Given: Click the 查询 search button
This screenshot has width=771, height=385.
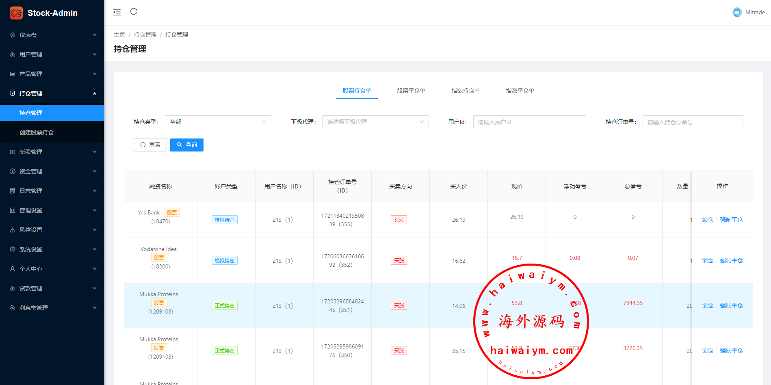Looking at the screenshot, I should click(x=187, y=145).
